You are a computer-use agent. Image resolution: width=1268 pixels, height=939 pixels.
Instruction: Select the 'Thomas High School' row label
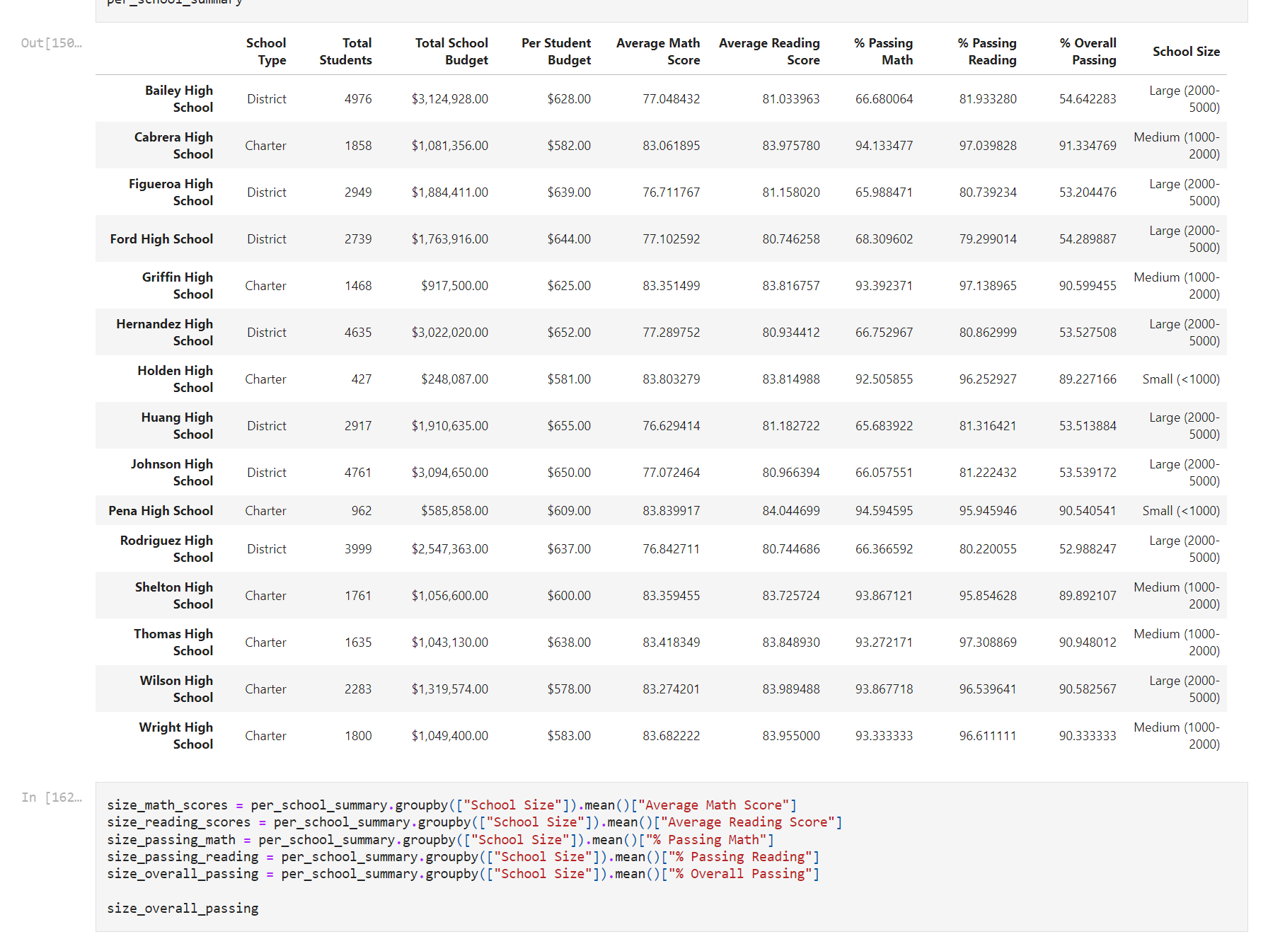click(173, 643)
